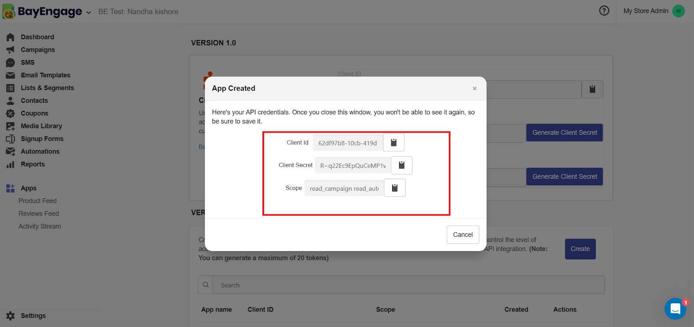Click the Cancel button in dialog
Image resolution: width=694 pixels, height=327 pixels.
click(463, 235)
